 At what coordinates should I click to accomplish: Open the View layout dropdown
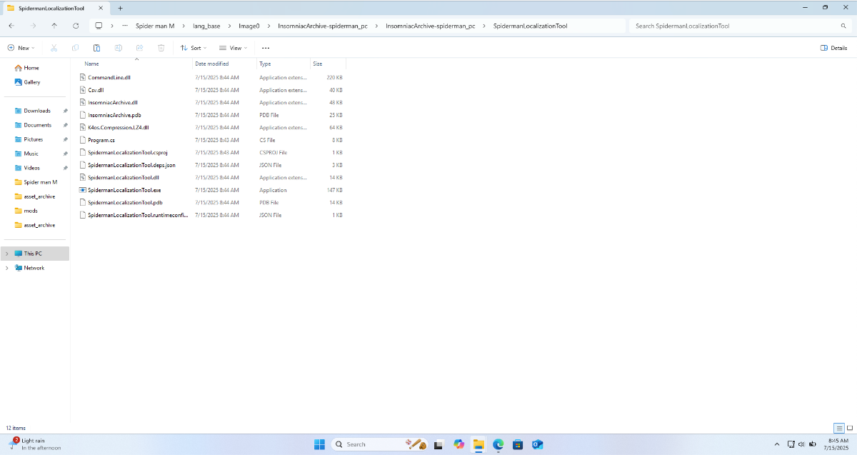click(x=234, y=48)
